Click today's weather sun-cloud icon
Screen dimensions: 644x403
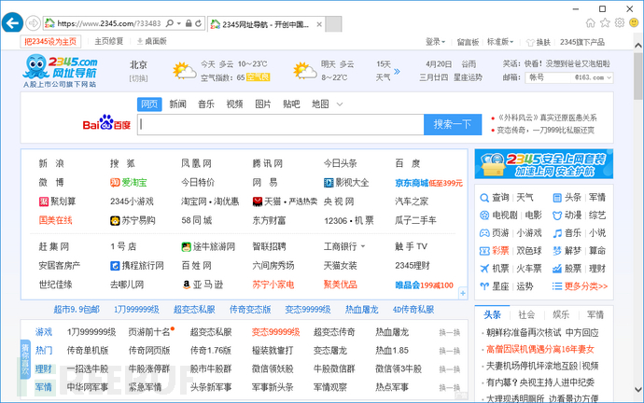coord(185,71)
